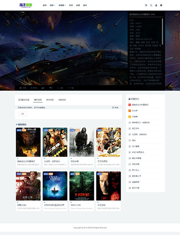Open rank 1 title in hot ranking
The width and height of the screenshot is (180, 235).
click(x=140, y=105)
